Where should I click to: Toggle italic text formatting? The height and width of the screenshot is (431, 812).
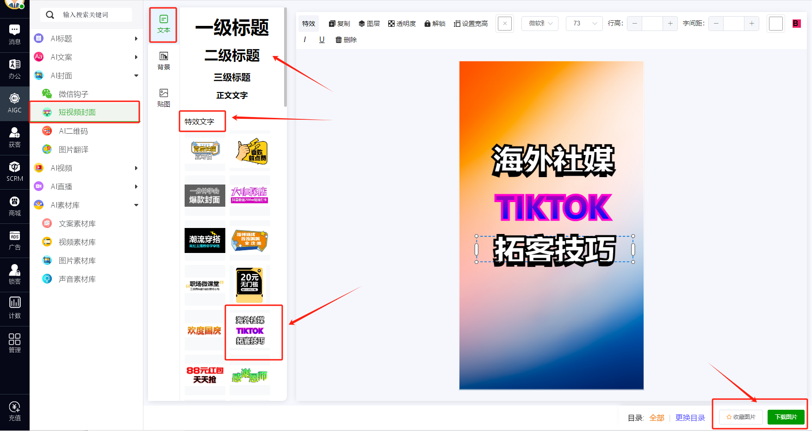click(304, 40)
